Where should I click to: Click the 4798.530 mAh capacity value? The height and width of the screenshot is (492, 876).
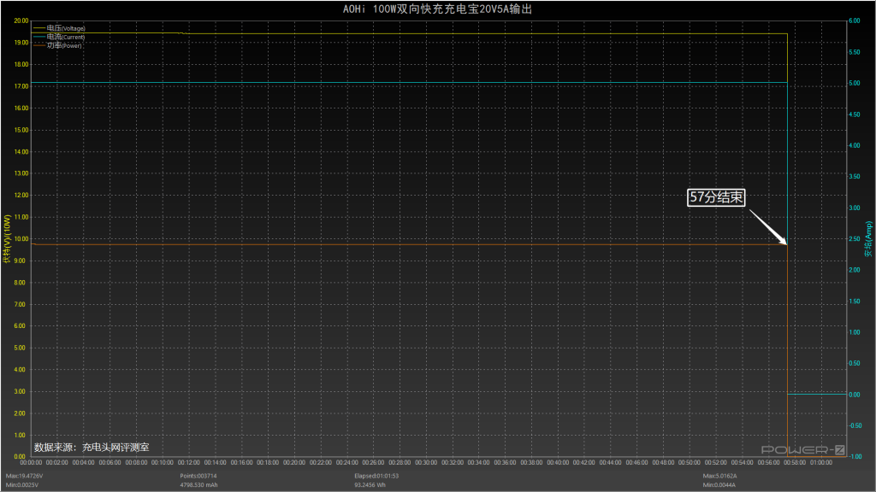[x=198, y=485]
